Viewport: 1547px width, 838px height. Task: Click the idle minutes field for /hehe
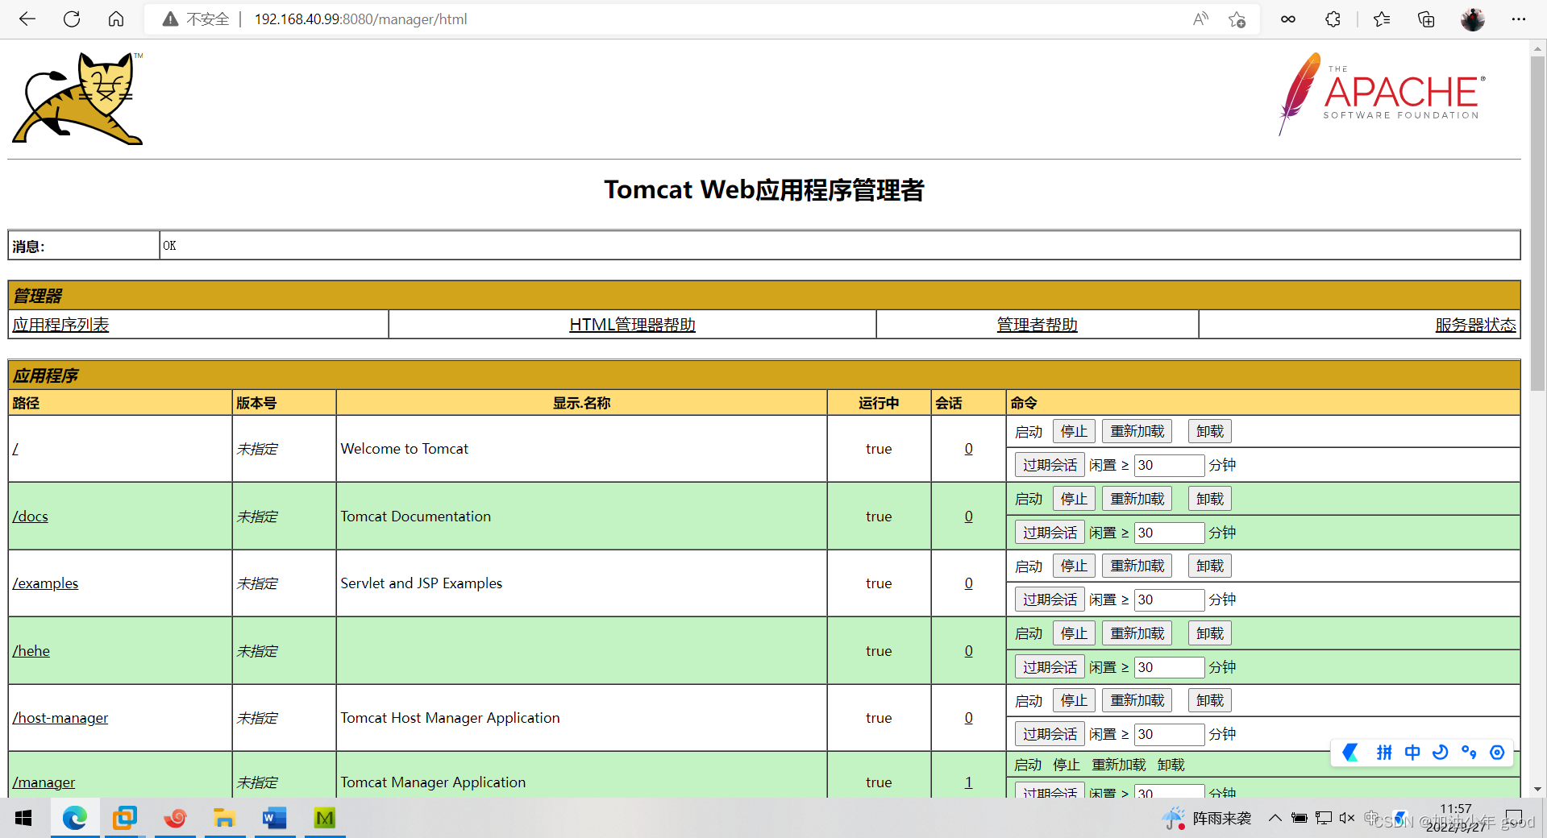(1170, 667)
